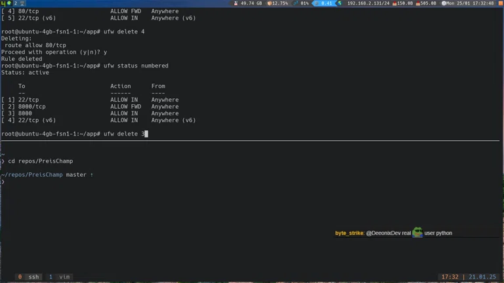Click tmux status time 17:32
Viewport: 504px width, 283px height.
450,277
